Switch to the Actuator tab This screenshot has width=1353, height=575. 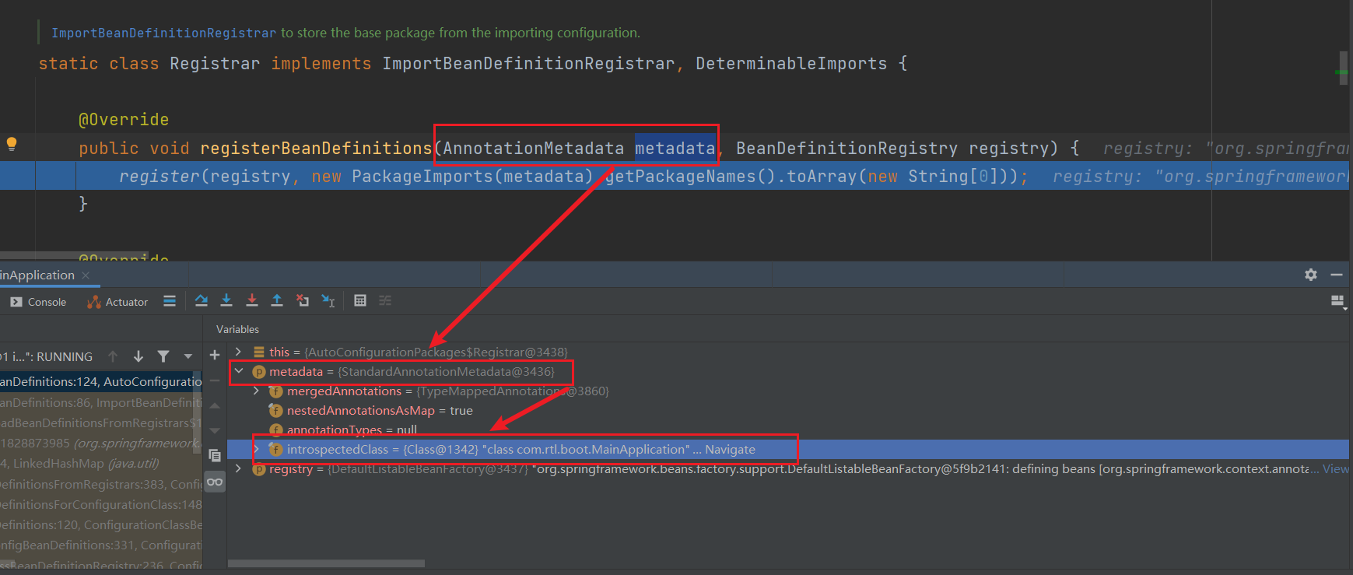(x=117, y=302)
